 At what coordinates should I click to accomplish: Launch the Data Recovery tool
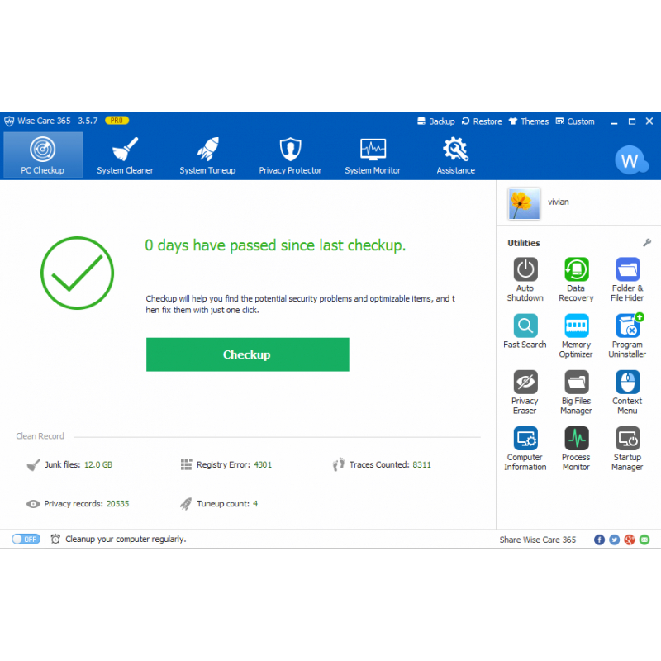click(x=576, y=269)
